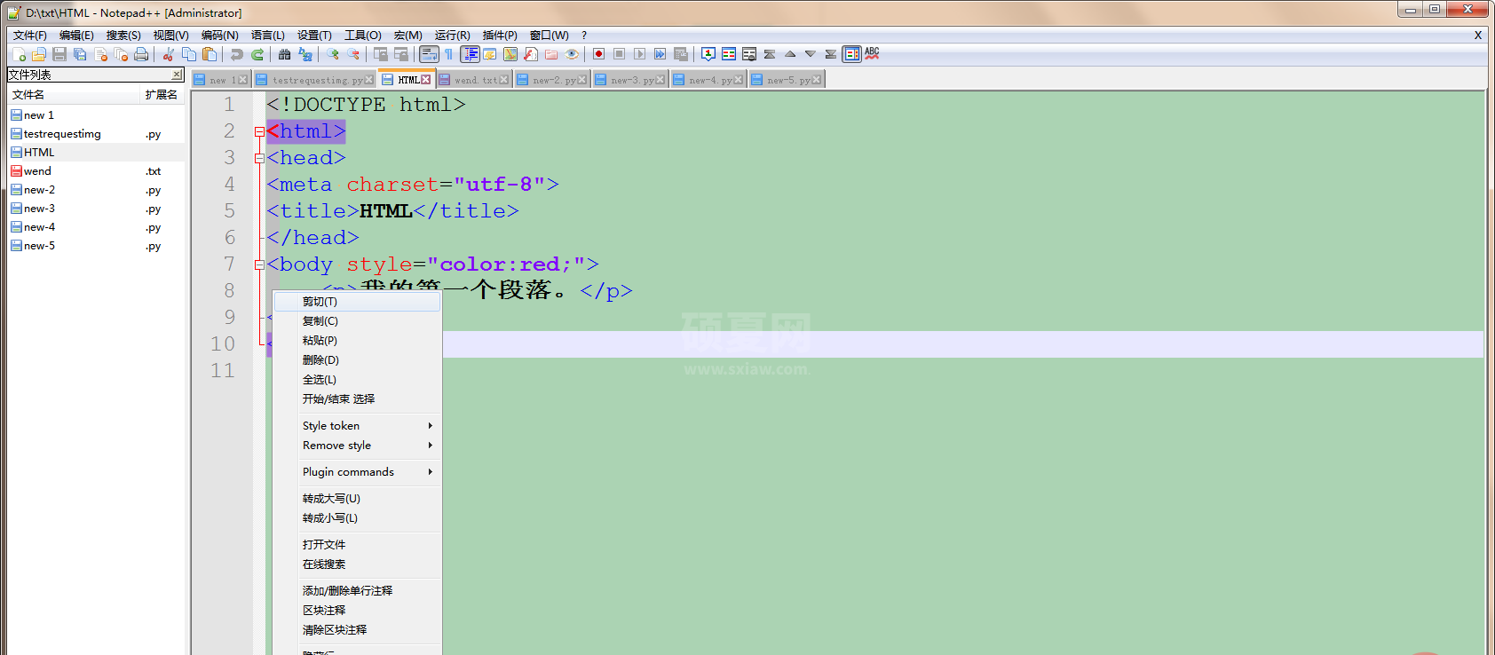Click line number 5 in the margin
The image size is (1495, 655).
[x=229, y=211]
